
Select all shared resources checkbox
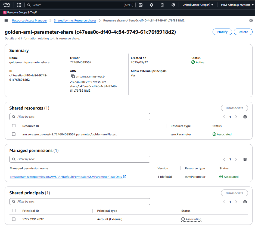tap(14, 126)
